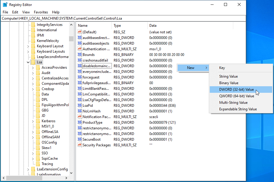Click the Kerberos folder icon in tree
Viewport: 274px width, 182px height.
click(38, 121)
